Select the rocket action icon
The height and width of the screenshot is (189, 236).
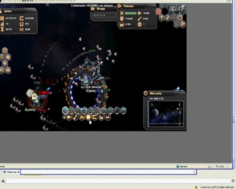[x=76, y=117]
